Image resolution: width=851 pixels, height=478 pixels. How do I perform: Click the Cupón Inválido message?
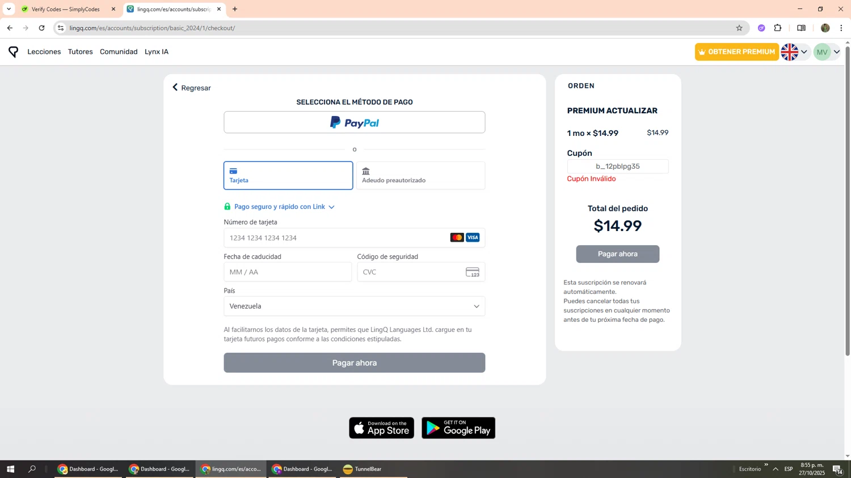pyautogui.click(x=591, y=178)
